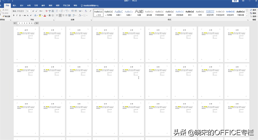The image size is (258, 140).
Task: Switch to the Insert (插入) ribbon tab
Action: pyautogui.click(x=14, y=5)
